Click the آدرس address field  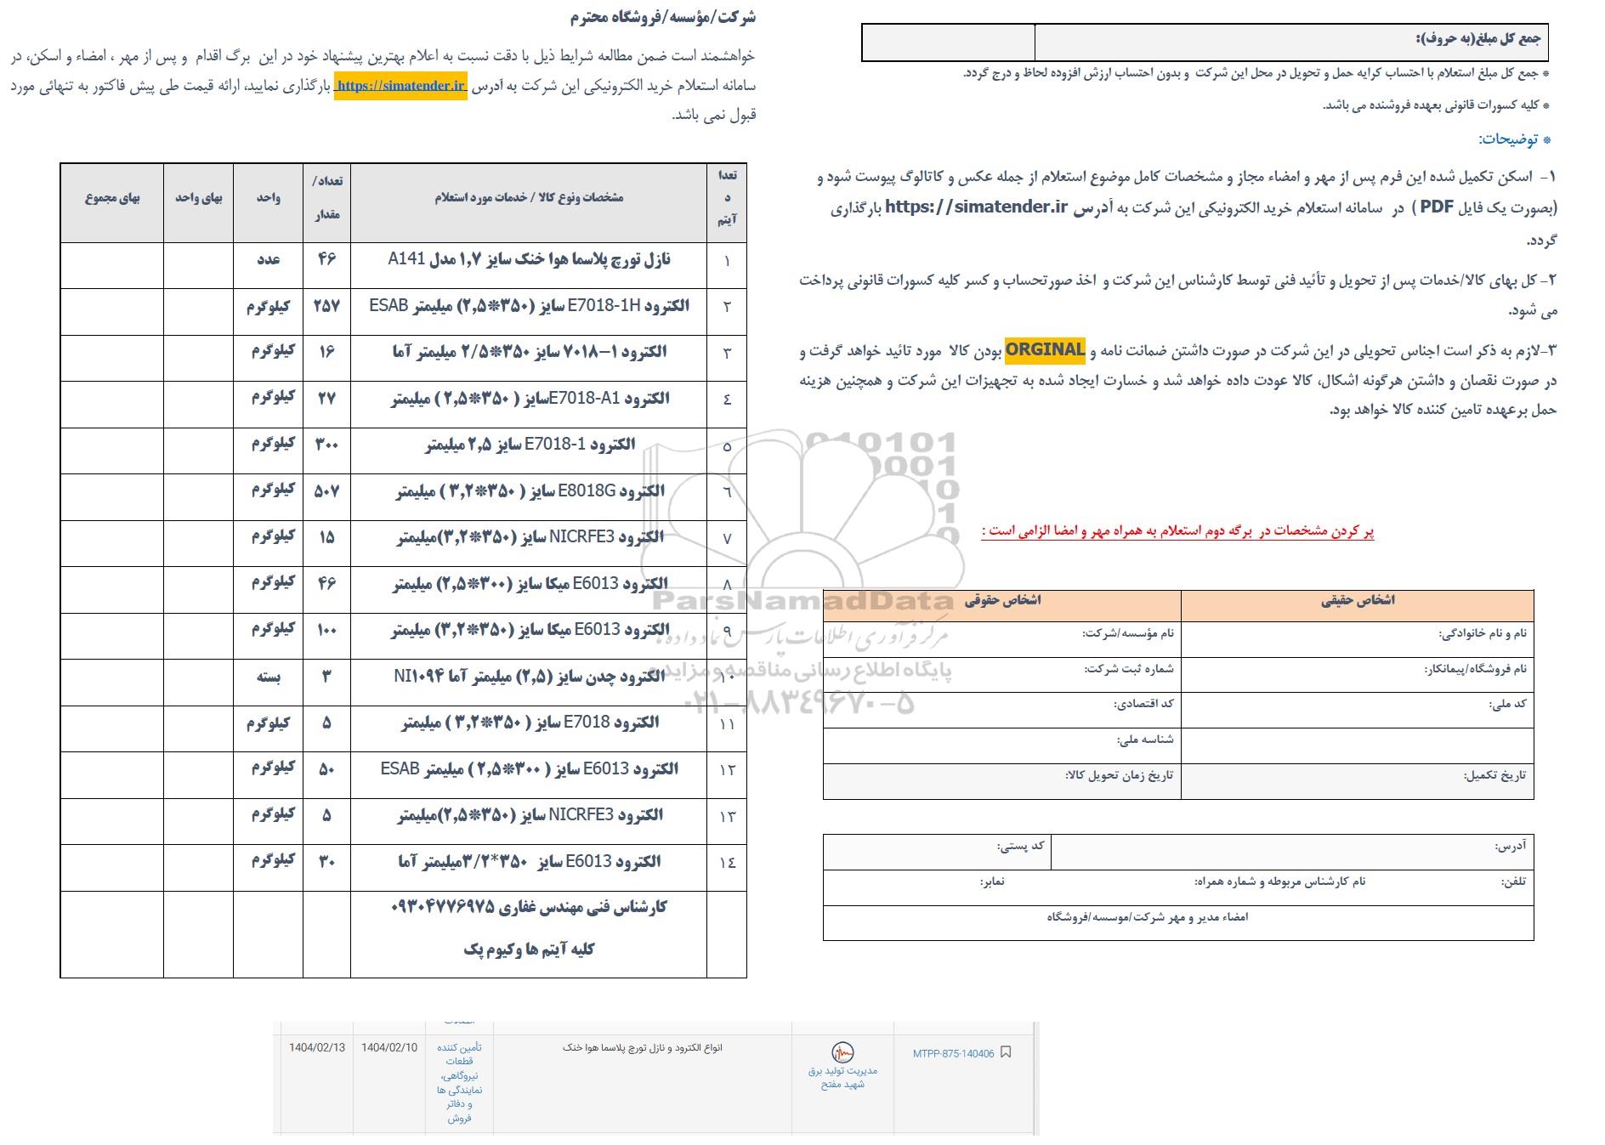(1292, 852)
